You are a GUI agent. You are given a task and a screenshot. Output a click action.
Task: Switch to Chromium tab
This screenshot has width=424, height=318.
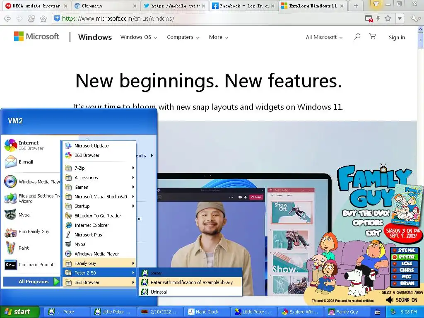click(106, 6)
